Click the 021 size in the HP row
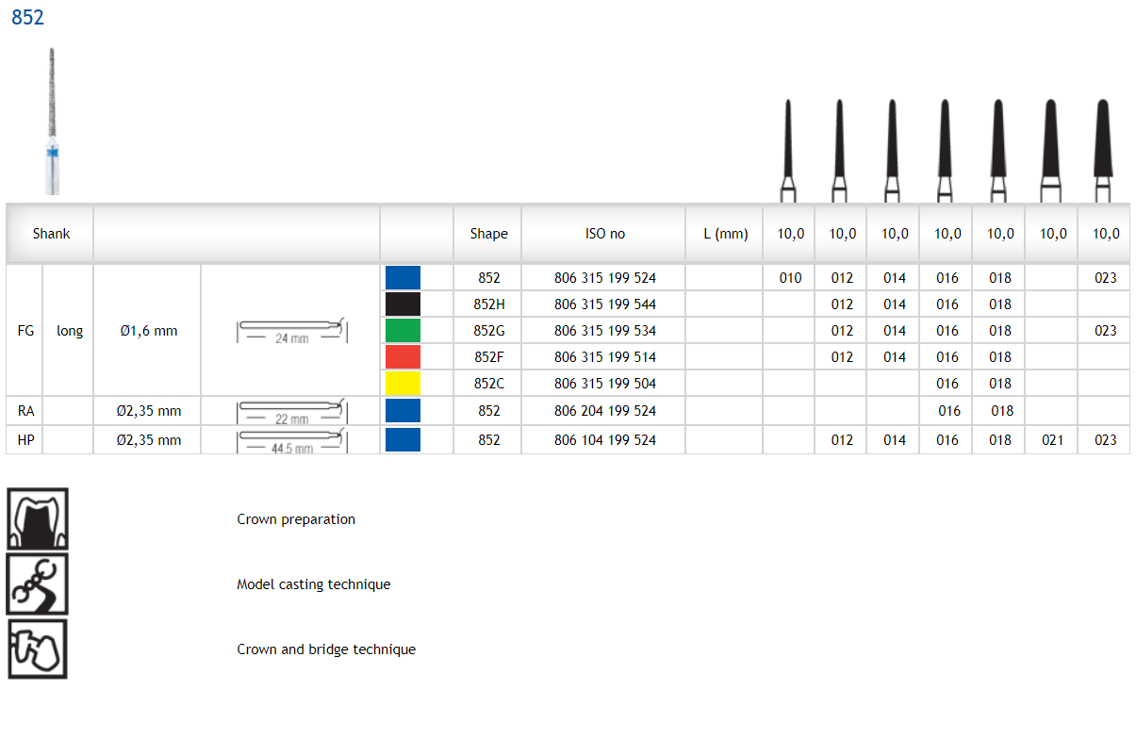Image resolution: width=1136 pixels, height=756 pixels. (x=1053, y=440)
